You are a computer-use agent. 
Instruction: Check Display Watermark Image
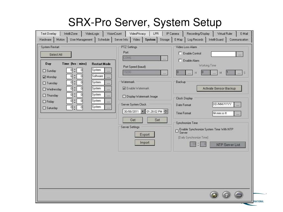click(124, 96)
